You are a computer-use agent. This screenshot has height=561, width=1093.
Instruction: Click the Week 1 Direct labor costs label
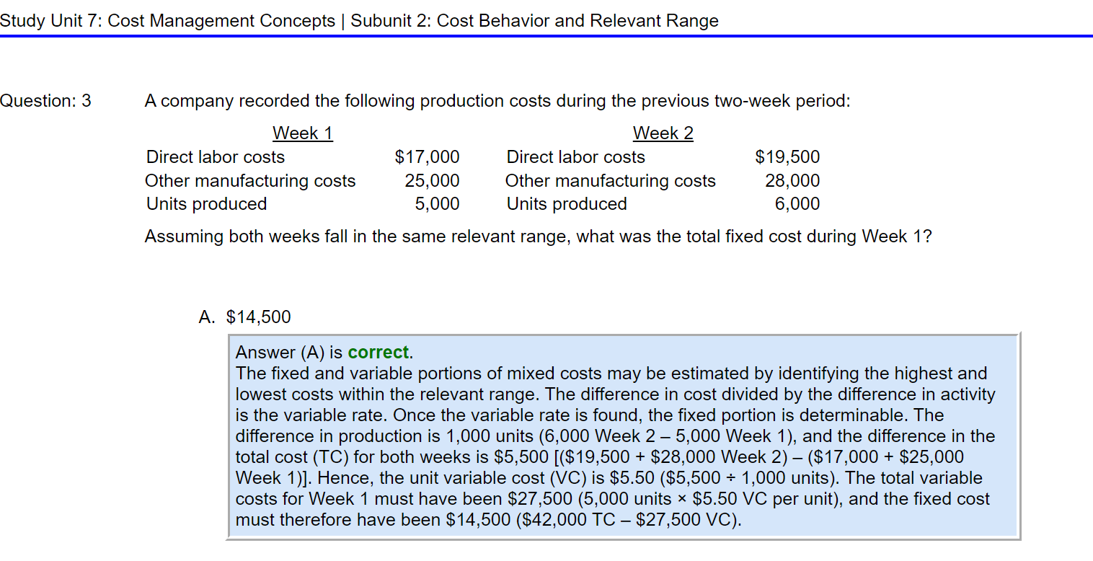216,157
